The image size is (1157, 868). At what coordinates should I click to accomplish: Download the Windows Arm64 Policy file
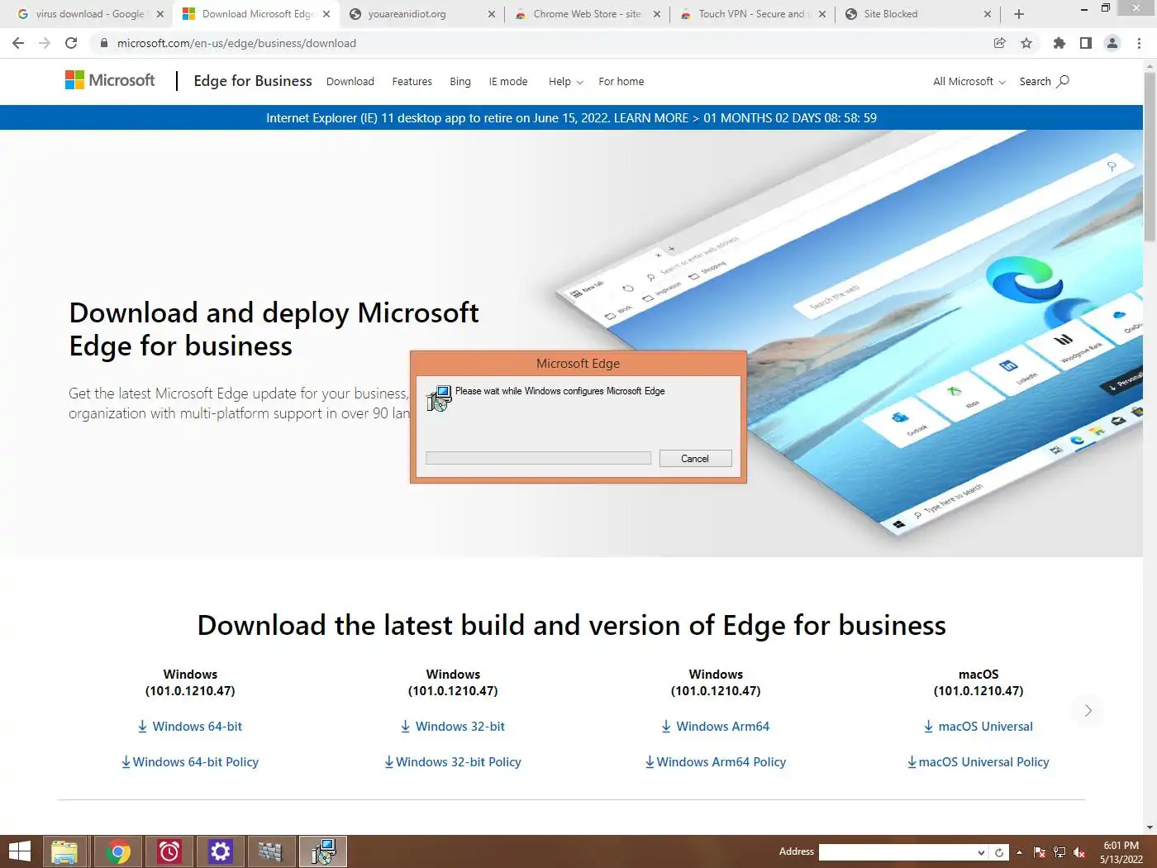click(716, 762)
